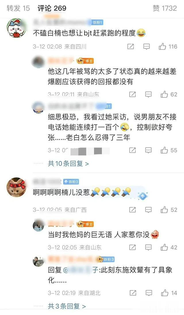The width and height of the screenshot is (184, 315).
Task: Share the 02:05 山东 reply with 42 likes
Action: coord(132,247)
